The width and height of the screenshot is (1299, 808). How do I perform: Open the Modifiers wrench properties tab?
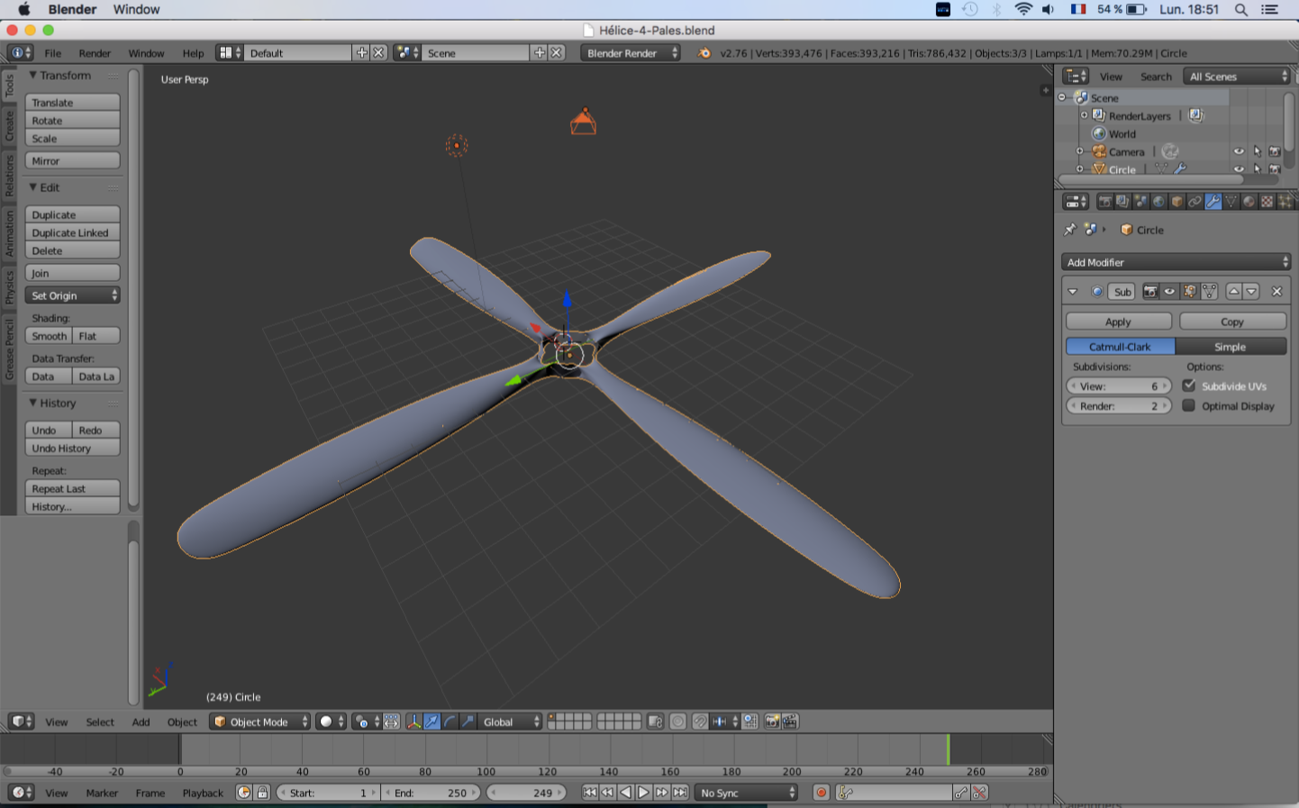[1213, 202]
